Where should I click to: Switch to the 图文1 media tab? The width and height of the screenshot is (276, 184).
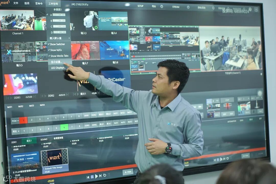pyautogui.click(x=29, y=141)
